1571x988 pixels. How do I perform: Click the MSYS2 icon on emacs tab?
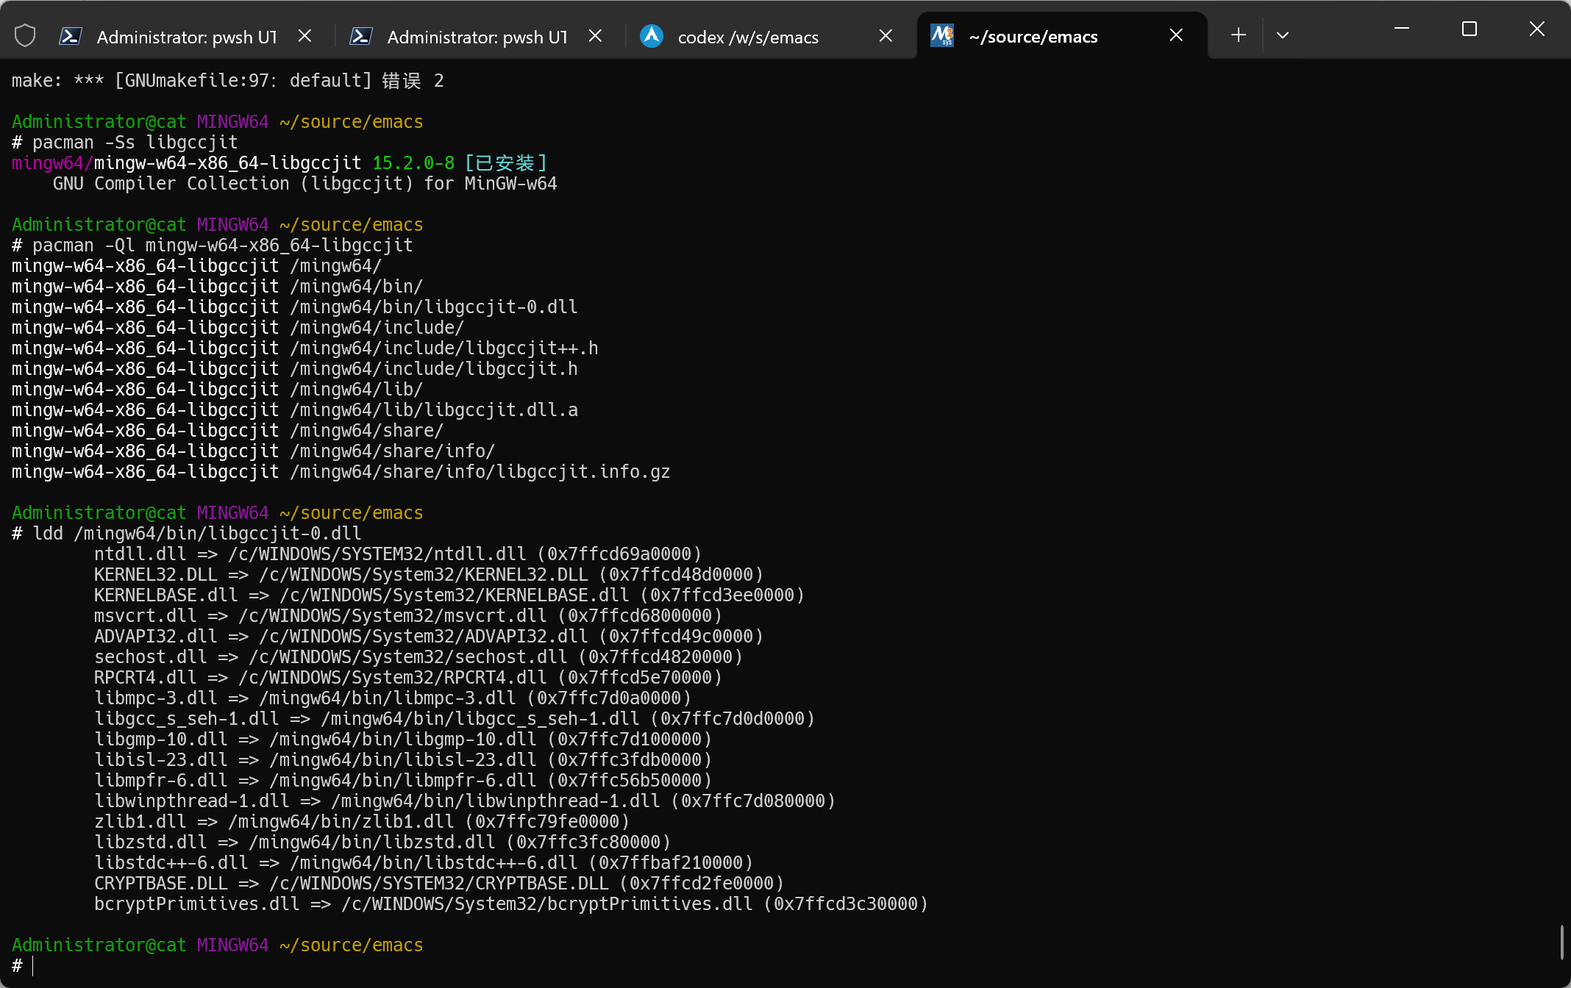(942, 35)
